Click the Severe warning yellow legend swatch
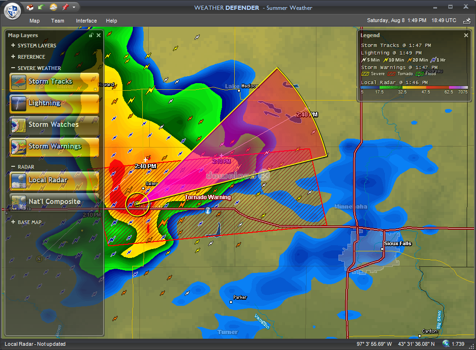The width and height of the screenshot is (476, 350). (365, 74)
